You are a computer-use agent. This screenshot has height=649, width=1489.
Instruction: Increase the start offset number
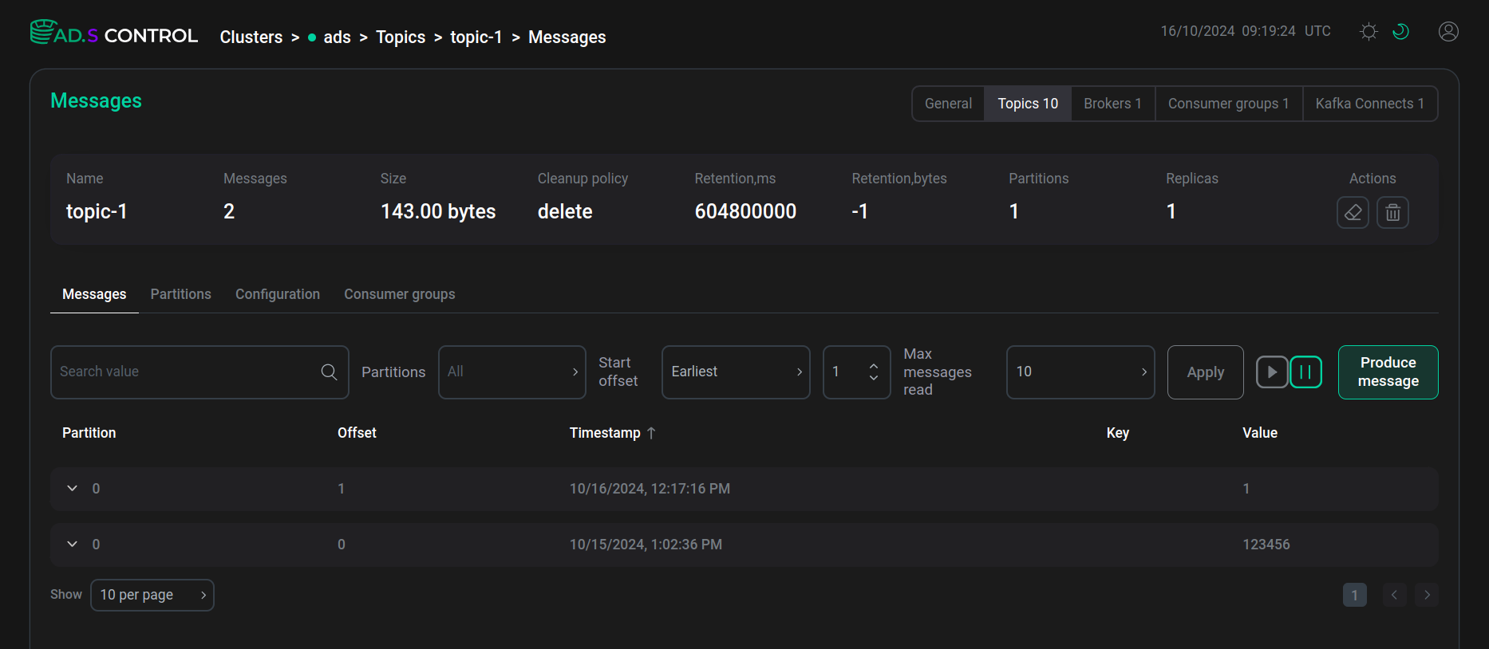click(874, 366)
